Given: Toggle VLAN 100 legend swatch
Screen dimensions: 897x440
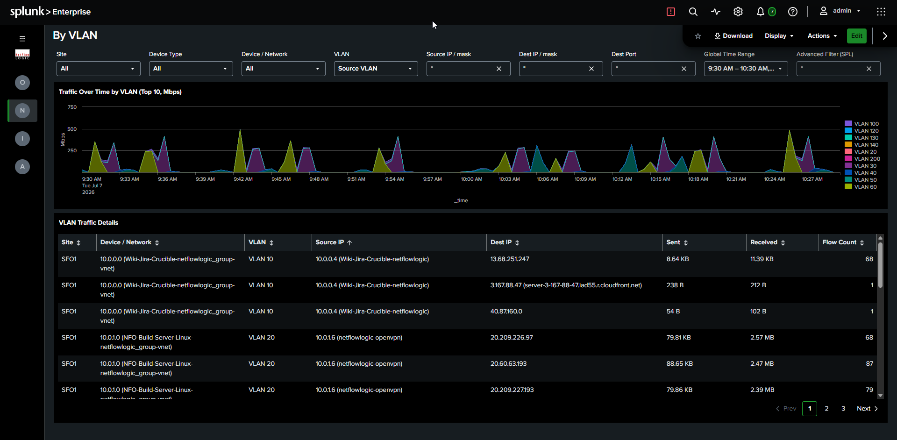Looking at the screenshot, I should pos(848,124).
